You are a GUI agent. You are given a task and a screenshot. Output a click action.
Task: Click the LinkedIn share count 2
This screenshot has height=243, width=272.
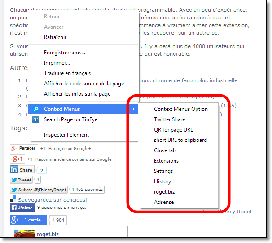click(42, 170)
